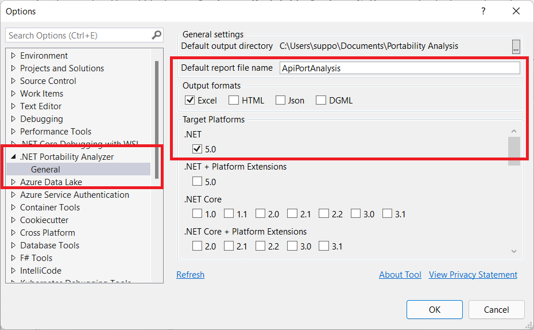This screenshot has height=330, width=534.
Task: Browse for default output directory ellipsis button
Action: [516, 47]
